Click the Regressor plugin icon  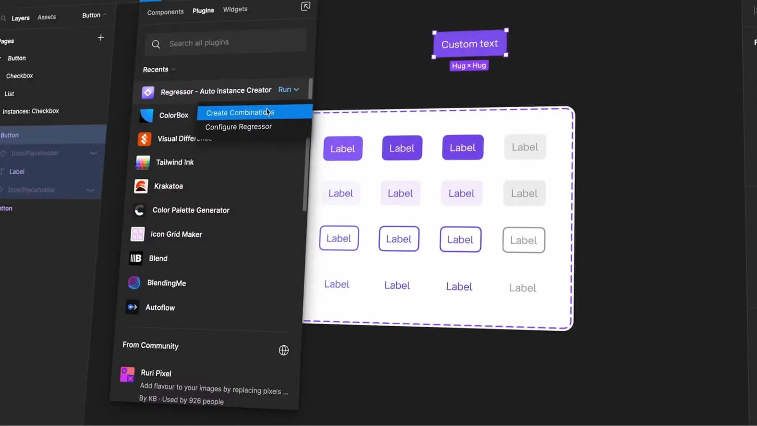[148, 92]
